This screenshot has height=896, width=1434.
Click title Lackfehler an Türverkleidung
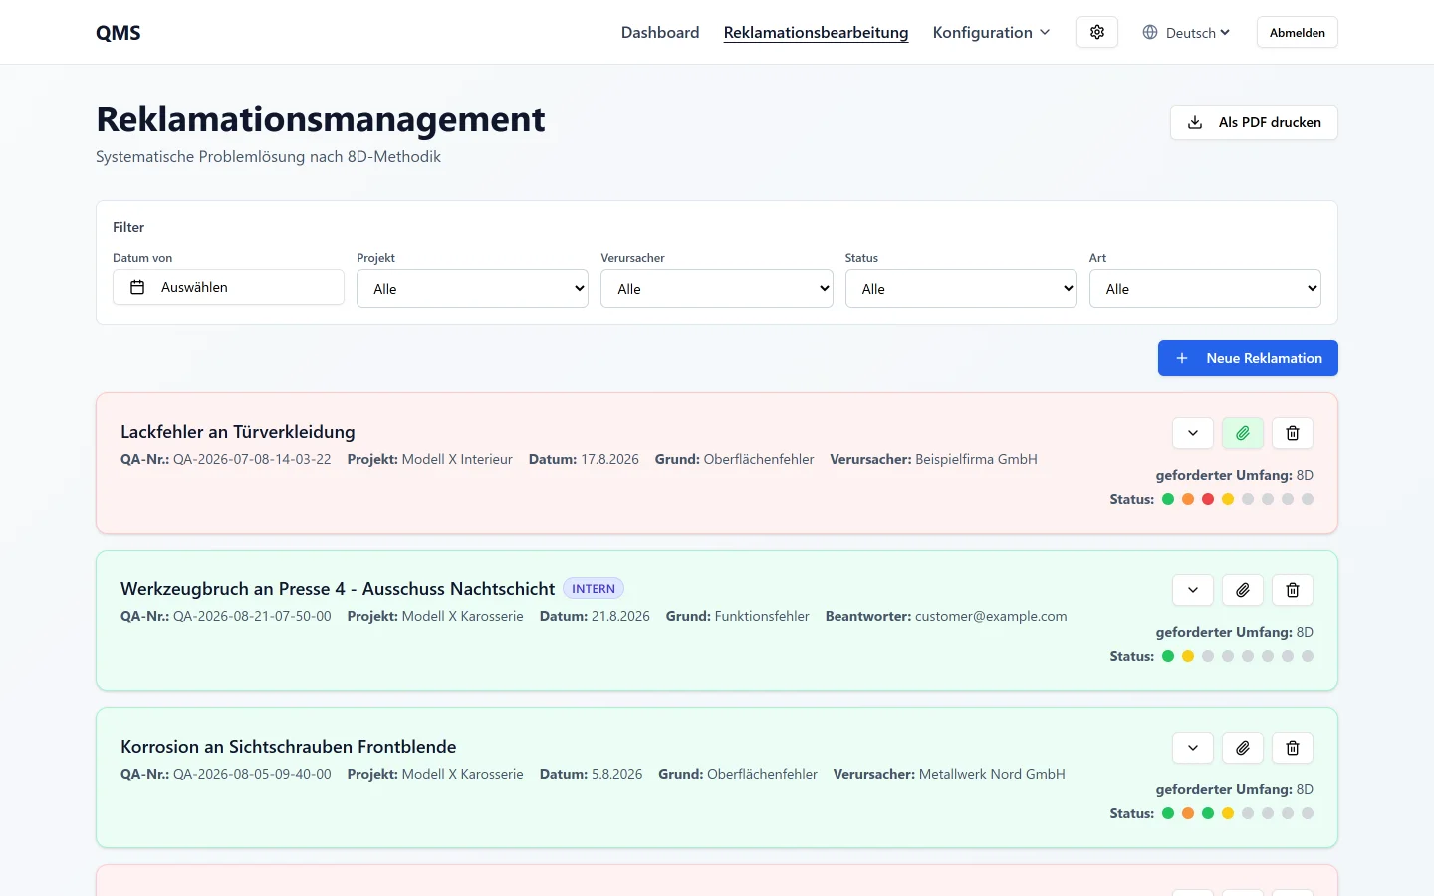(238, 431)
